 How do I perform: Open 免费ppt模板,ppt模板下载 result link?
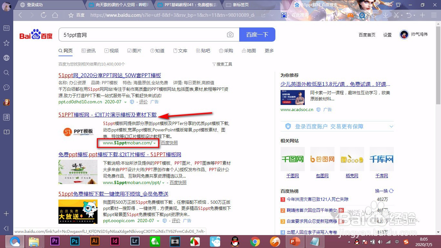[x=120, y=154]
